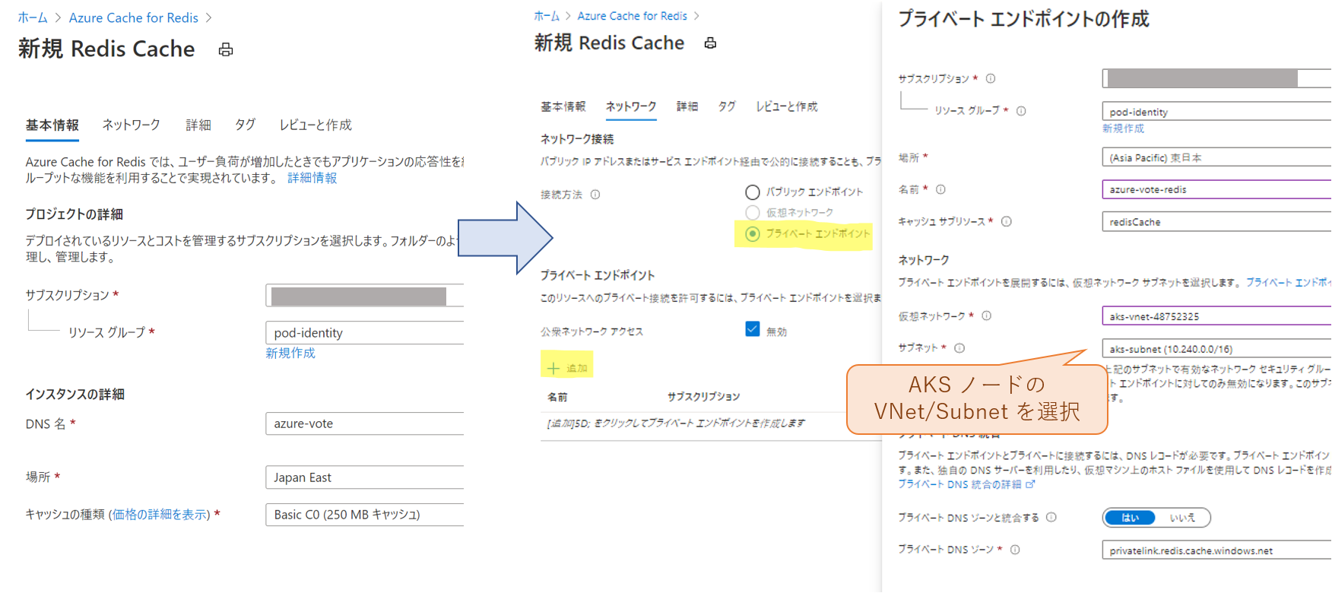1332x593 pixels.
Task: Open redisCache subresource dropdown
Action: [x=1216, y=222]
